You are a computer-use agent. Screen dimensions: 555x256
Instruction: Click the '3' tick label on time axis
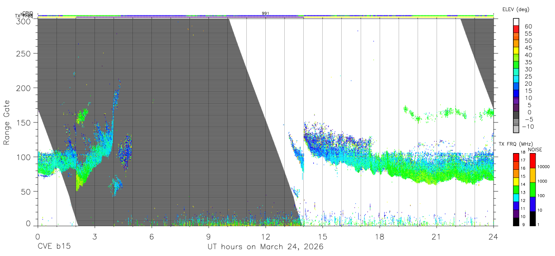94,237
